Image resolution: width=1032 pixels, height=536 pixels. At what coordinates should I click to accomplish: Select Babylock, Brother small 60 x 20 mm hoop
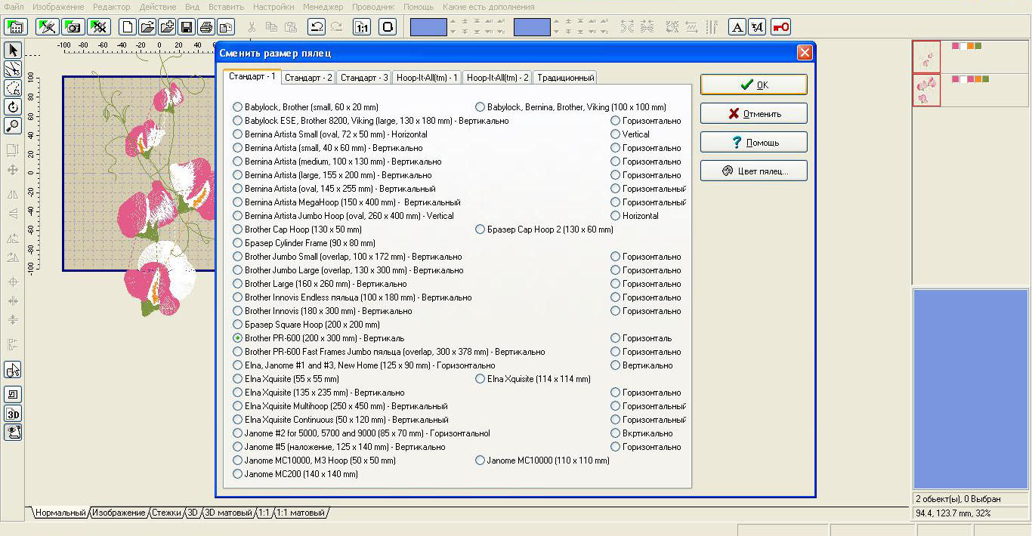[306, 107]
